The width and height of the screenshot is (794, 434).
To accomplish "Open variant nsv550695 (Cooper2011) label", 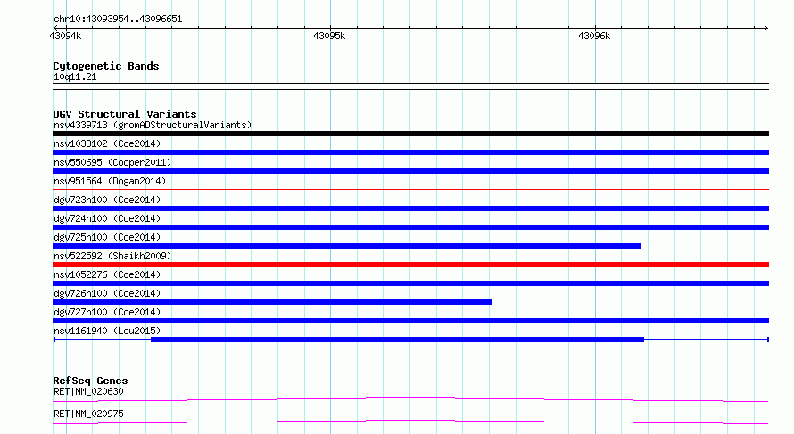I will [x=112, y=162].
